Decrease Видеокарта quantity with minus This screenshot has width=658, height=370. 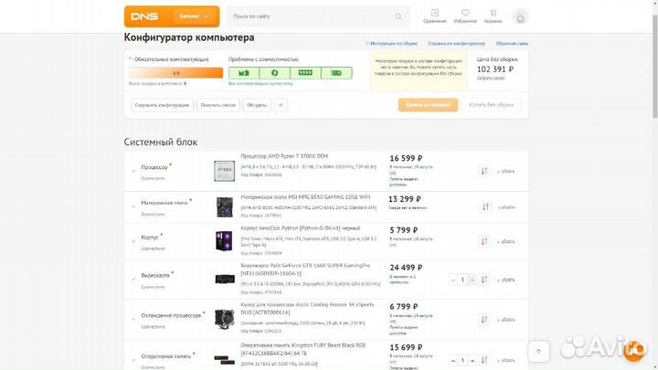pyautogui.click(x=452, y=280)
